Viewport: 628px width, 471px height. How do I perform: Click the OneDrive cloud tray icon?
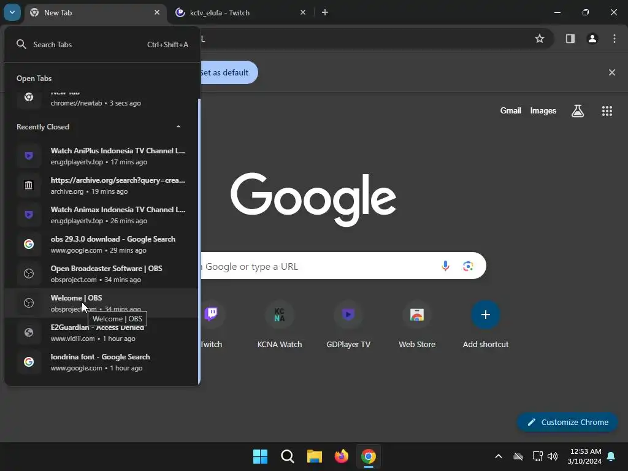point(518,456)
